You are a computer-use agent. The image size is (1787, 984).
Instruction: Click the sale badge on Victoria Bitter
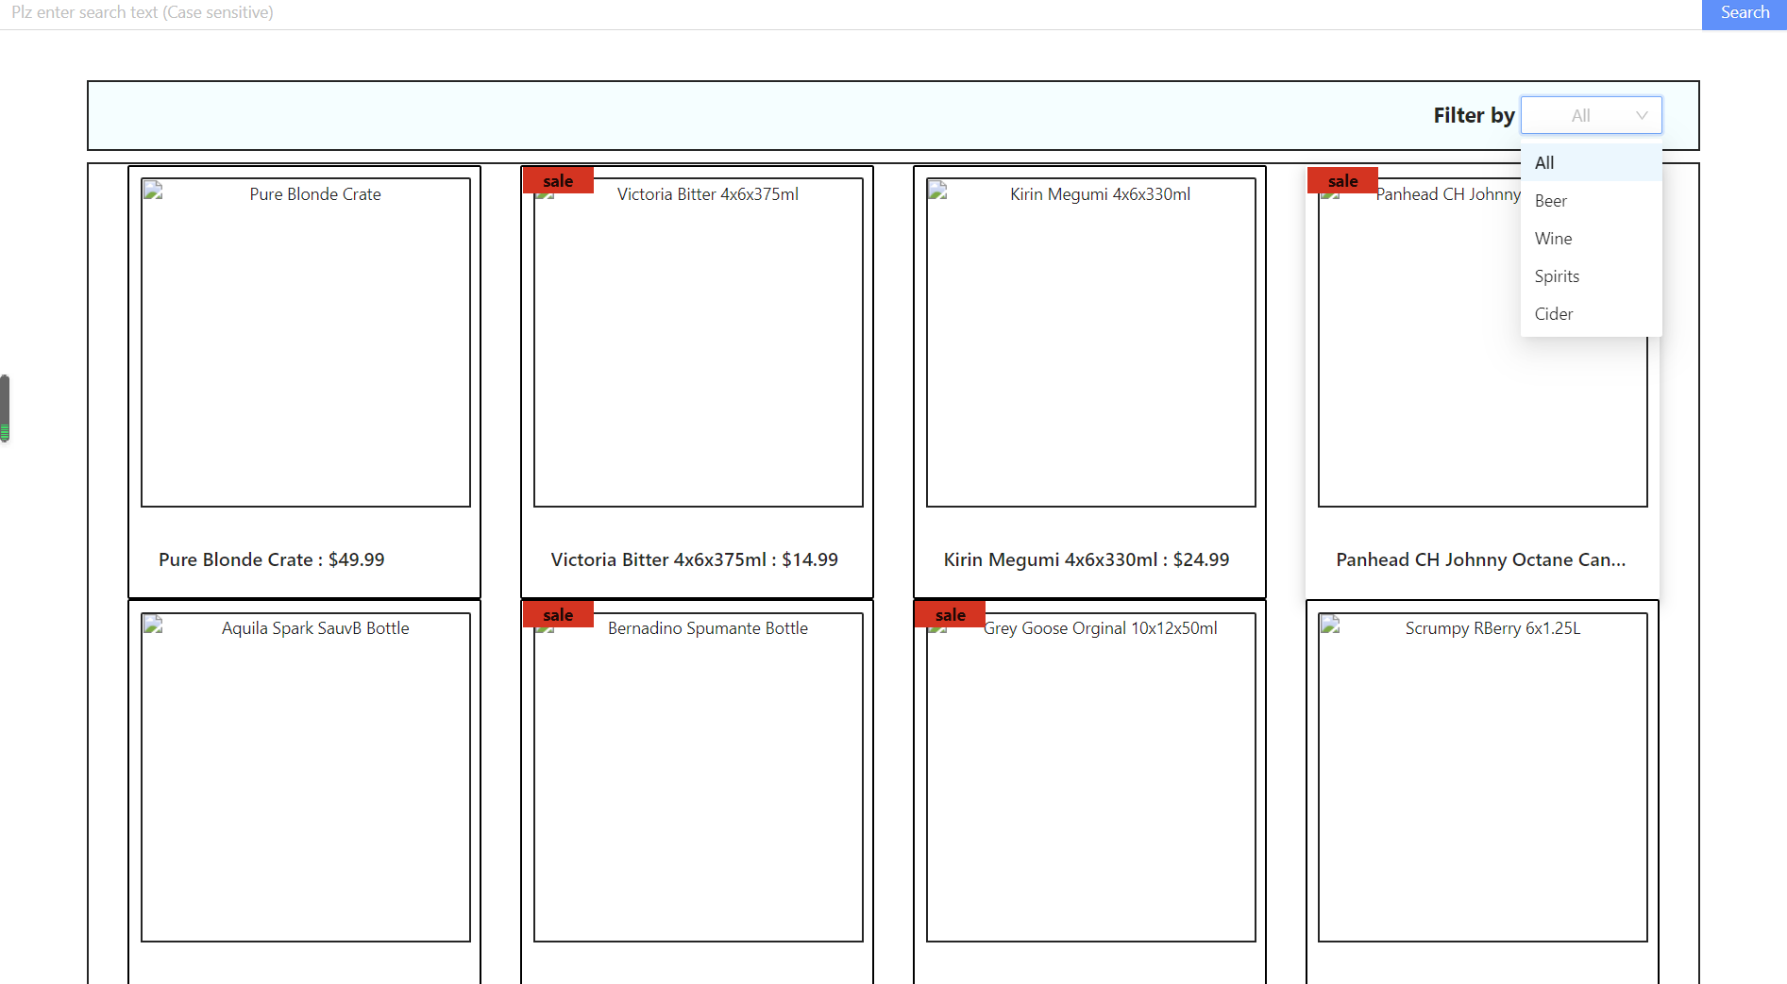coord(558,180)
